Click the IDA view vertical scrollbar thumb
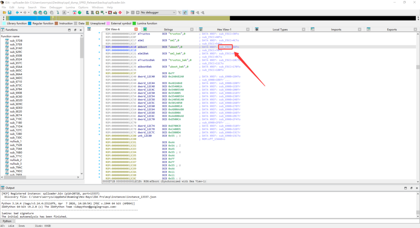This screenshot has width=420, height=228. pos(418,67)
